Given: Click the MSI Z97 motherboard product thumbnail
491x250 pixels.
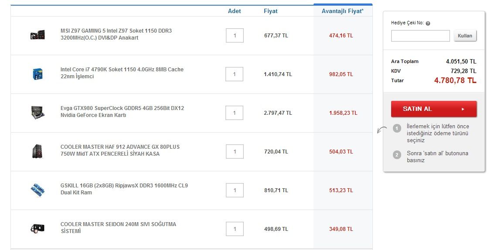Looking at the screenshot, I should pos(38,35).
